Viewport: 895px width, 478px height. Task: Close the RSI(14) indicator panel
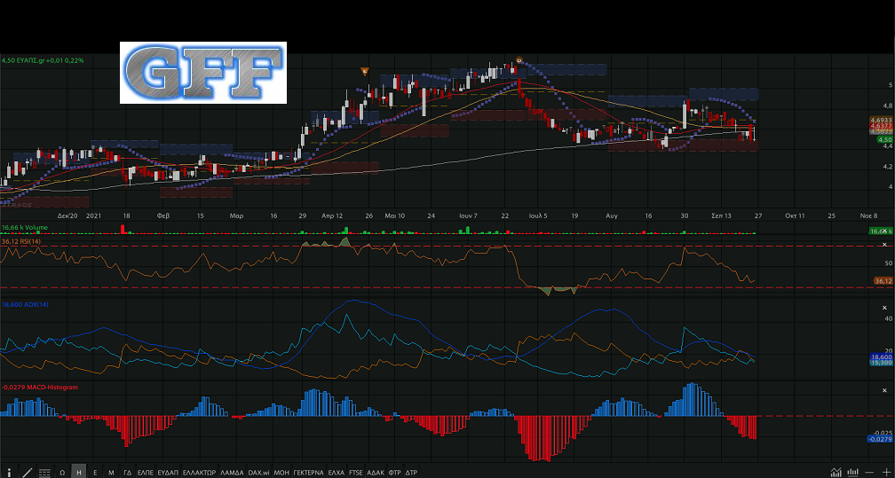(x=884, y=244)
